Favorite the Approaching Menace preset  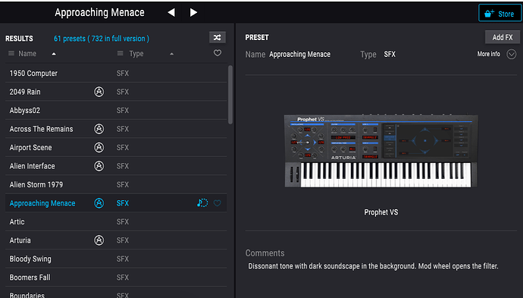[217, 203]
